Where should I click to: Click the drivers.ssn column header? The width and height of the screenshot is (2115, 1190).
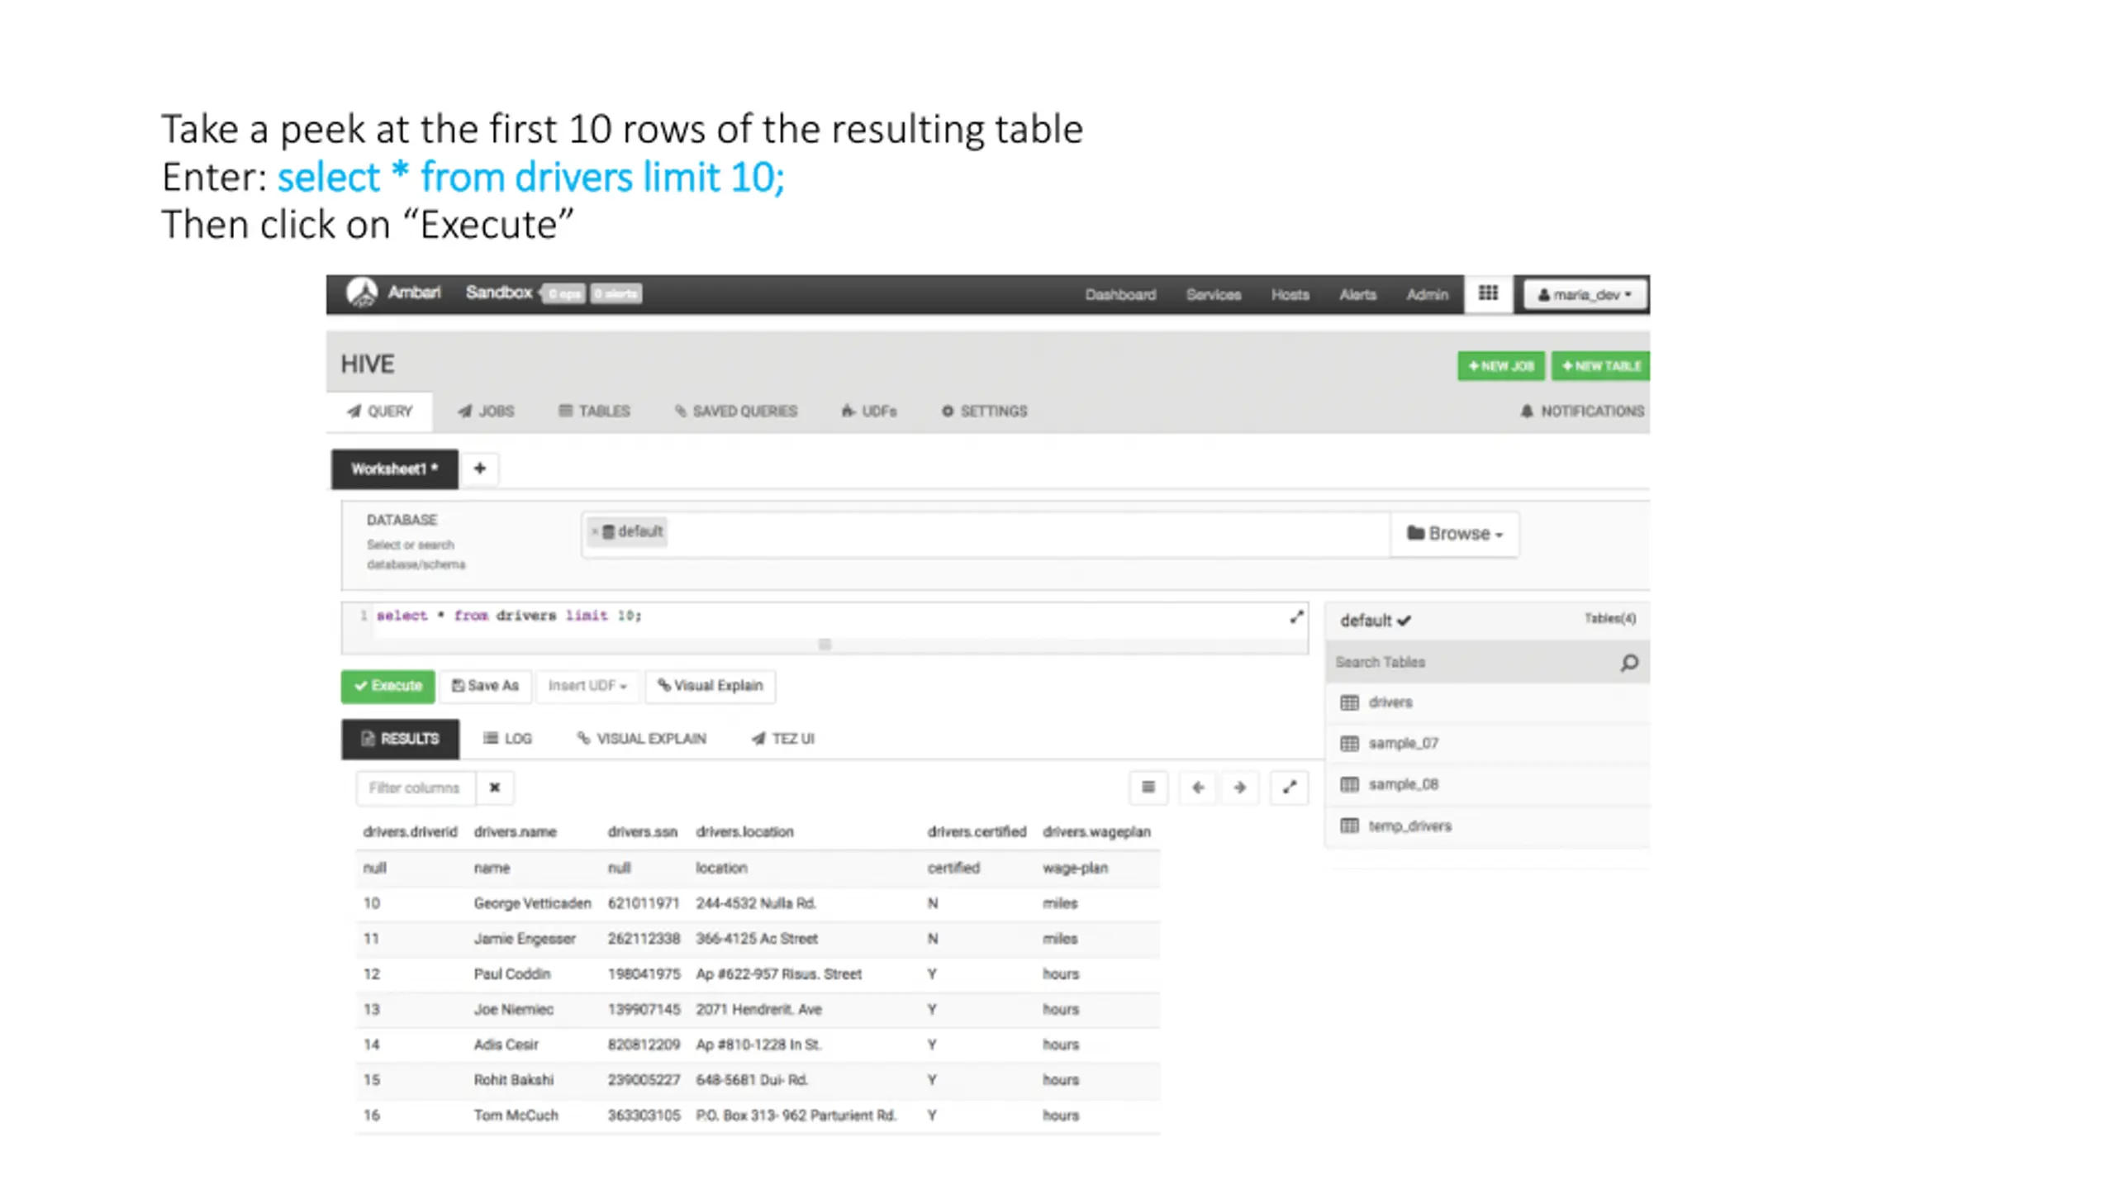(642, 832)
